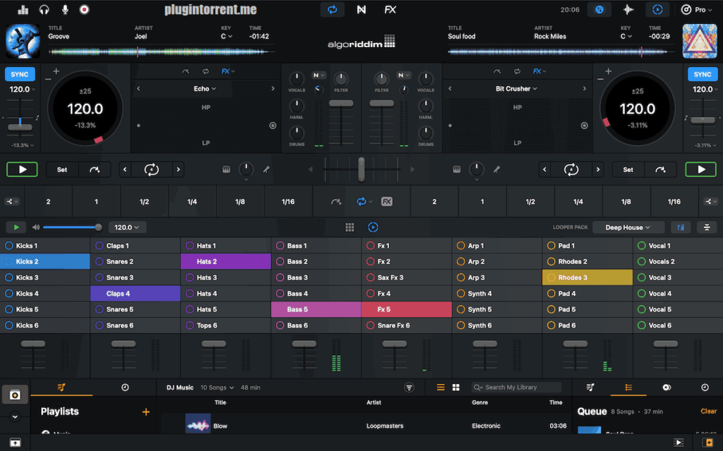Select the history clock tab in library sidebar
Screen dimensions: 723x451
125,388
